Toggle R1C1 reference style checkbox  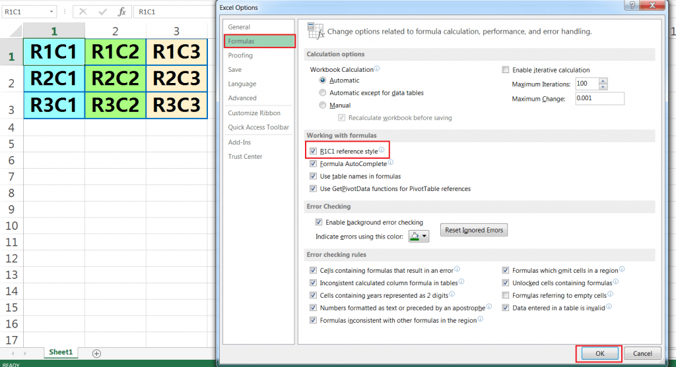(x=313, y=152)
